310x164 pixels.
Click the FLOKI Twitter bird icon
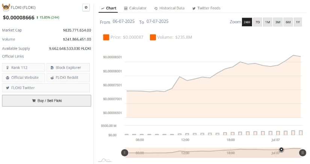[x=8, y=88]
